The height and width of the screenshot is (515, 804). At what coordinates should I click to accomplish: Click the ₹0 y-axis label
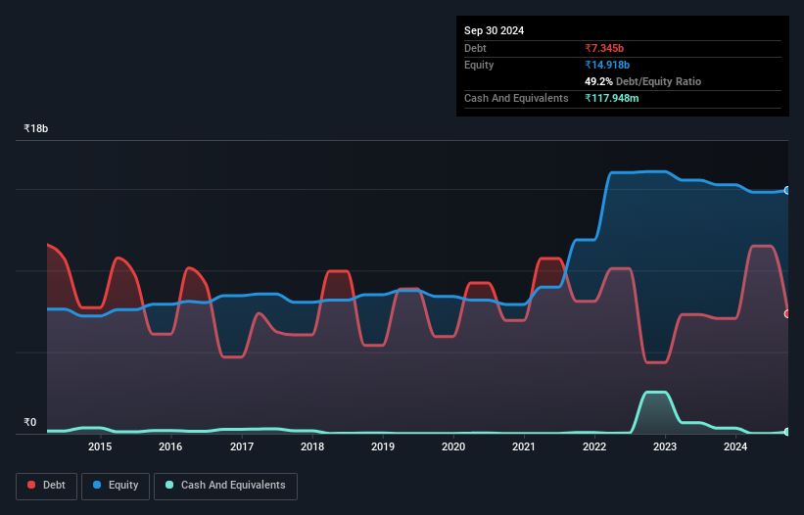(x=30, y=422)
